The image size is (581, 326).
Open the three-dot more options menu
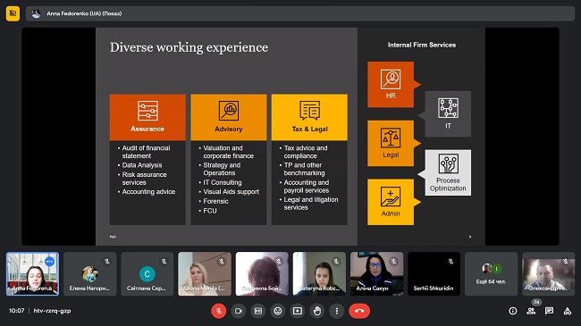click(336, 311)
